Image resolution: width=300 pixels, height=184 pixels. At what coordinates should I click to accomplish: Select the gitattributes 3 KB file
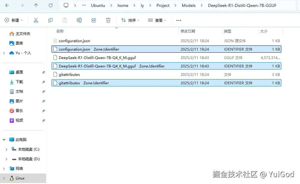click(166, 74)
